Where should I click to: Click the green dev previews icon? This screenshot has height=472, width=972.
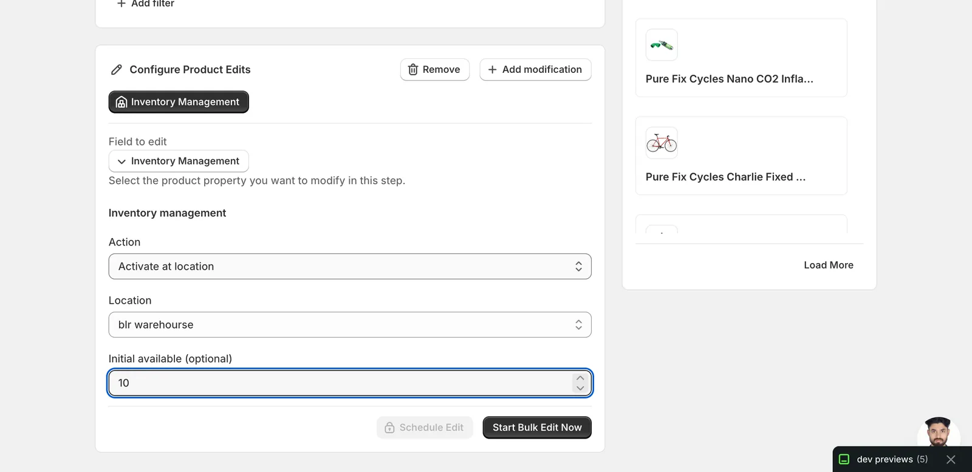click(844, 459)
